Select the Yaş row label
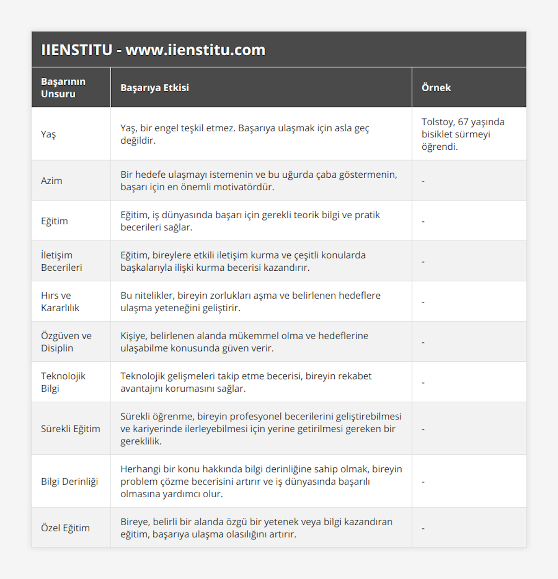Image resolution: width=558 pixels, height=579 pixels. tap(48, 134)
